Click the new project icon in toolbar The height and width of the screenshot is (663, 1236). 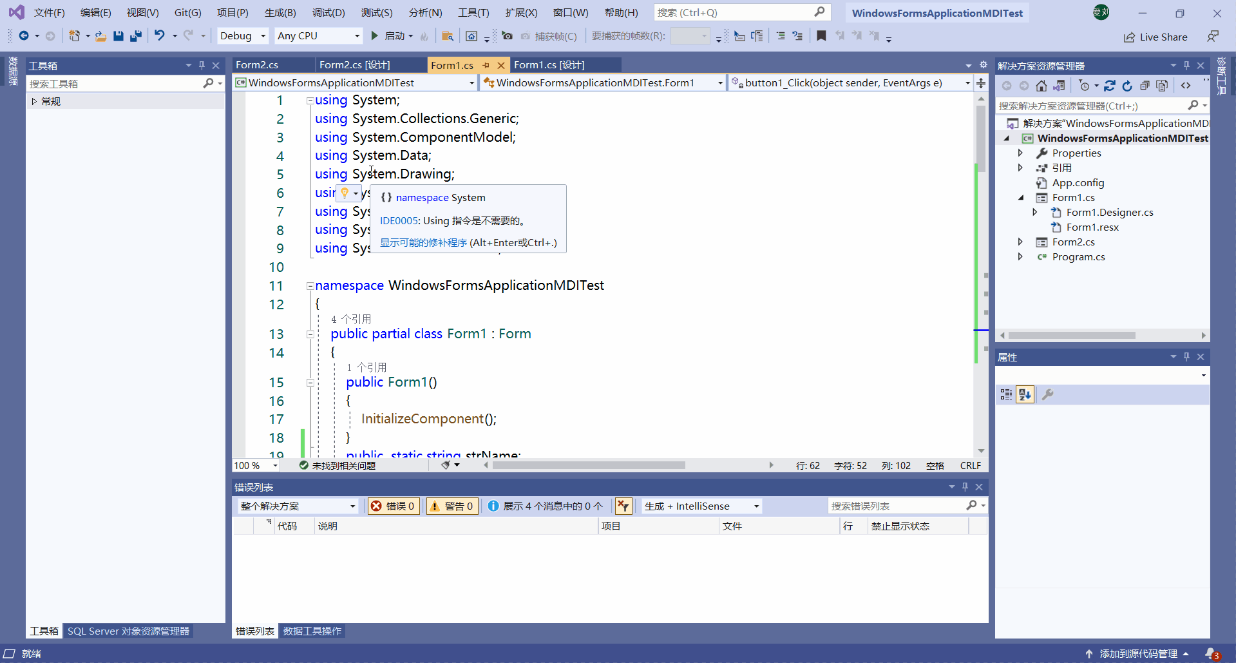point(75,36)
